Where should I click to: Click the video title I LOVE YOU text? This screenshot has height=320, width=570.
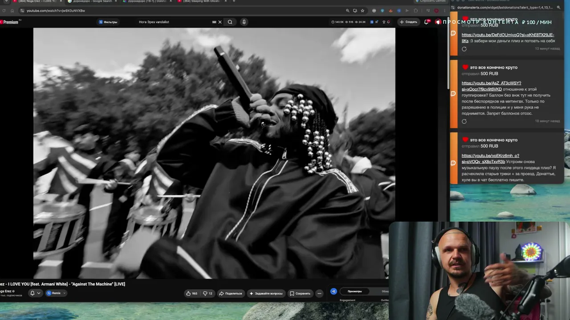(x=62, y=284)
